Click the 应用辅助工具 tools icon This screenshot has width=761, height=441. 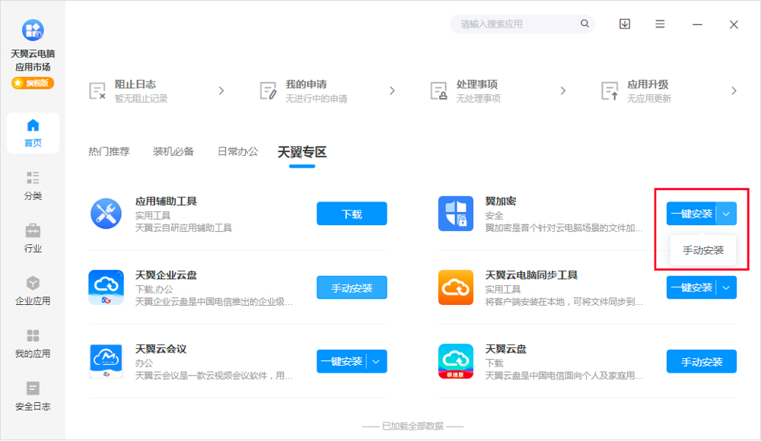107,214
